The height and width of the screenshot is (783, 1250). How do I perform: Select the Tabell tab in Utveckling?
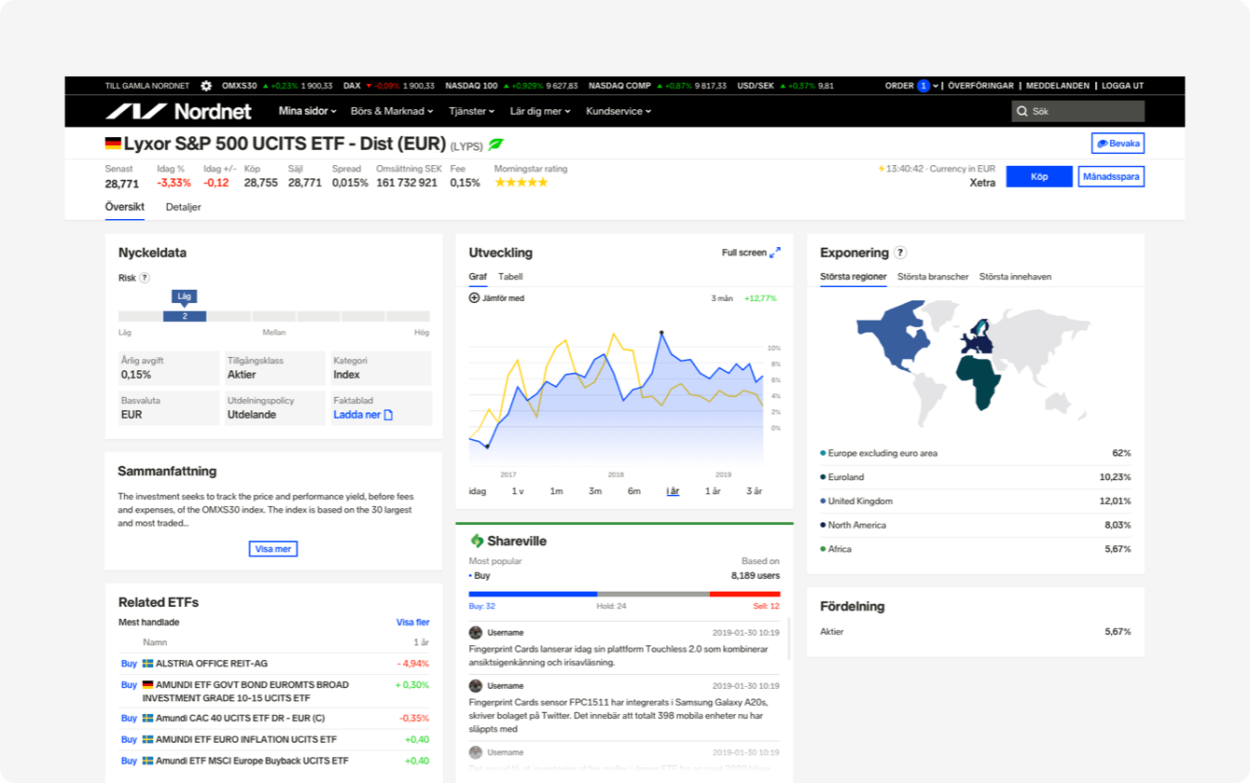click(510, 277)
